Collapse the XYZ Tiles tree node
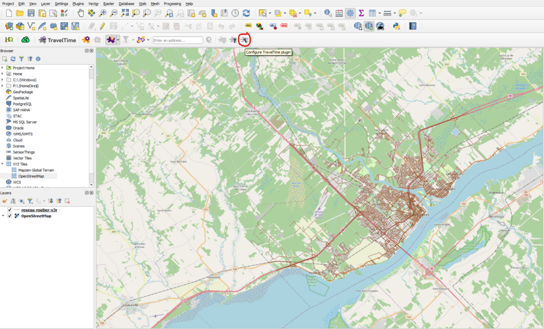This screenshot has width=544, height=329. [x=3, y=164]
